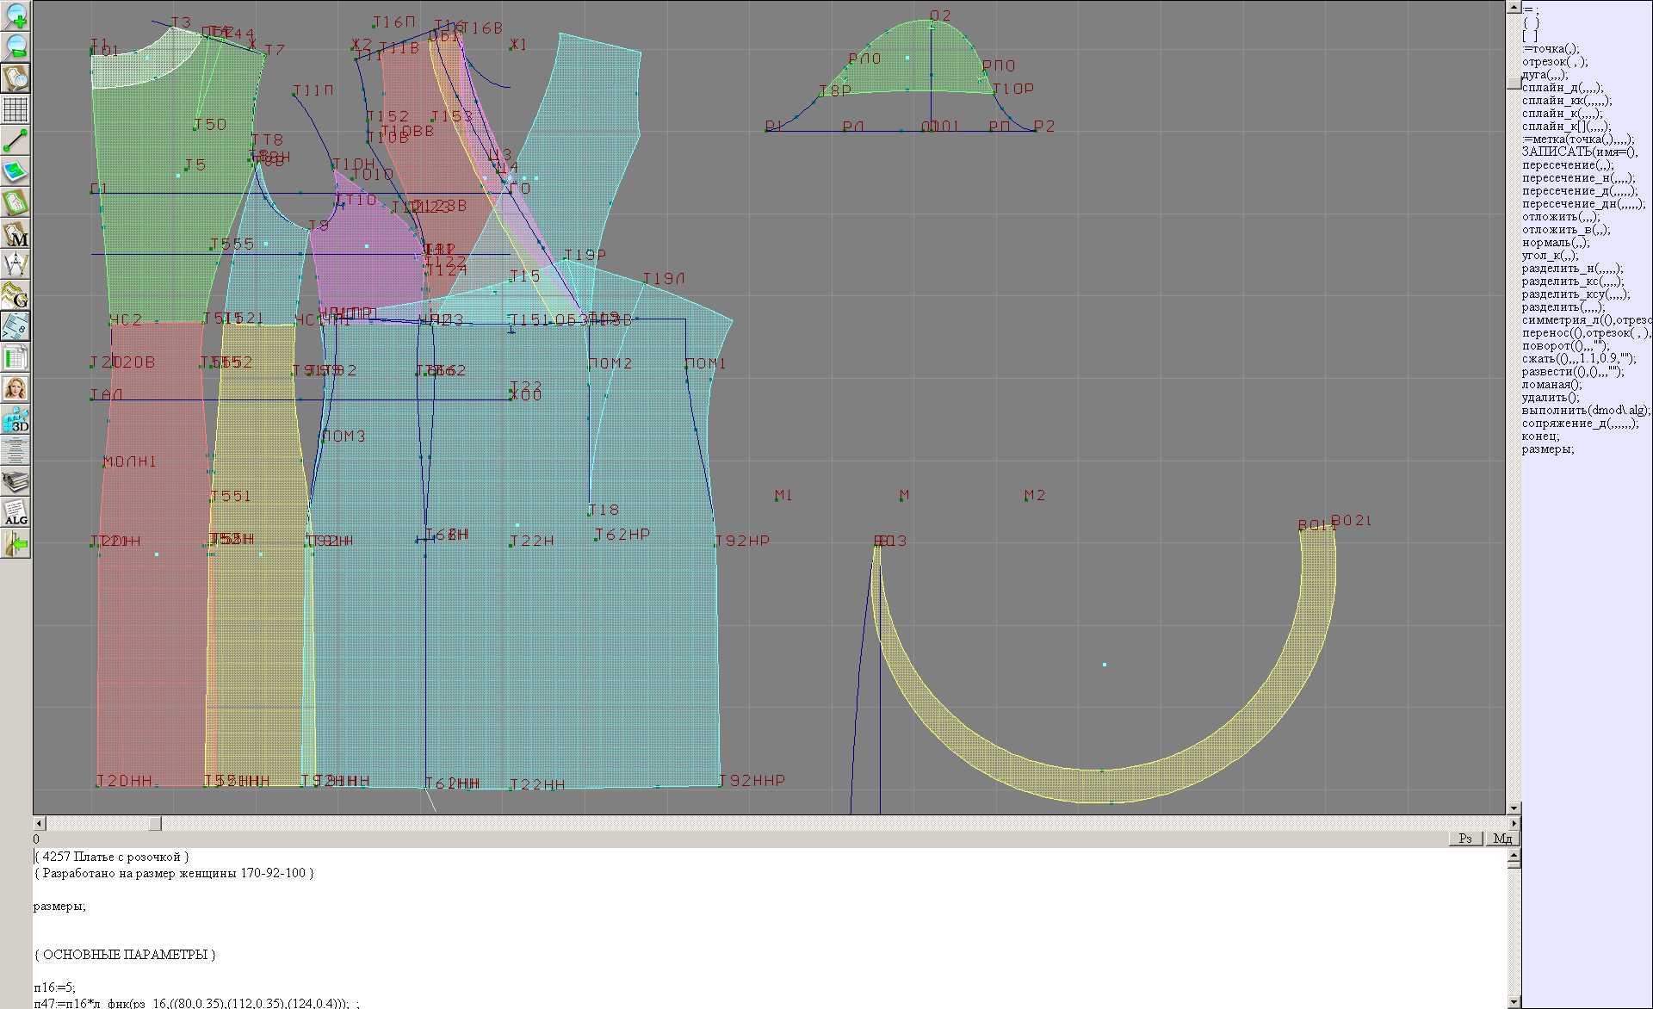Image resolution: width=1653 pixels, height=1009 pixels.
Task: Select the line segment tool icon
Action: tap(15, 140)
